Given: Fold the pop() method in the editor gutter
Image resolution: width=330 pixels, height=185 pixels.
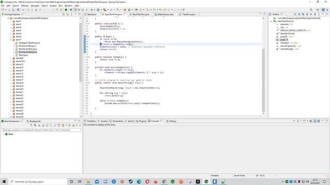Looking at the screenshot, I should pyautogui.click(x=89, y=36).
